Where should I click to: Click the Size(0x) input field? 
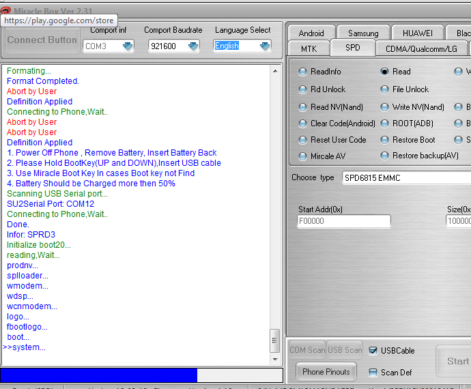tap(459, 221)
